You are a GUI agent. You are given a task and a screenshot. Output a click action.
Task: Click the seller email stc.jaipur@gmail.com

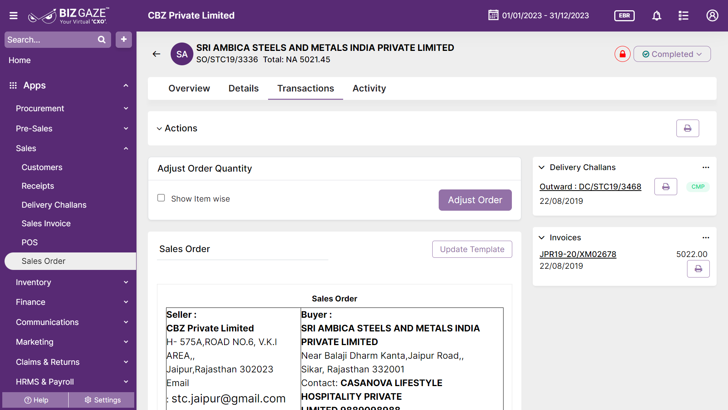click(228, 399)
